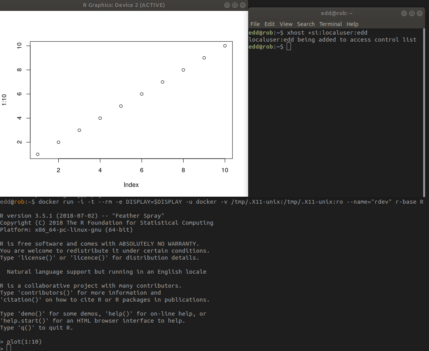Viewport: 429px width, 351px height.
Task: Click the edd@rob terminal title bar
Action: (x=336, y=13)
